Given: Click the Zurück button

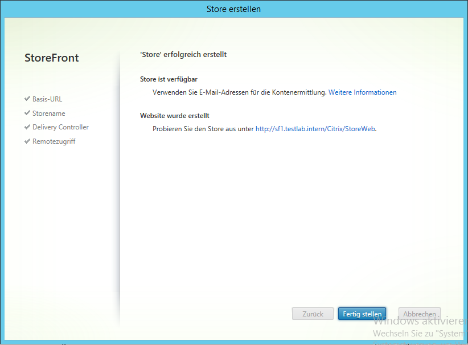Looking at the screenshot, I should click(313, 314).
